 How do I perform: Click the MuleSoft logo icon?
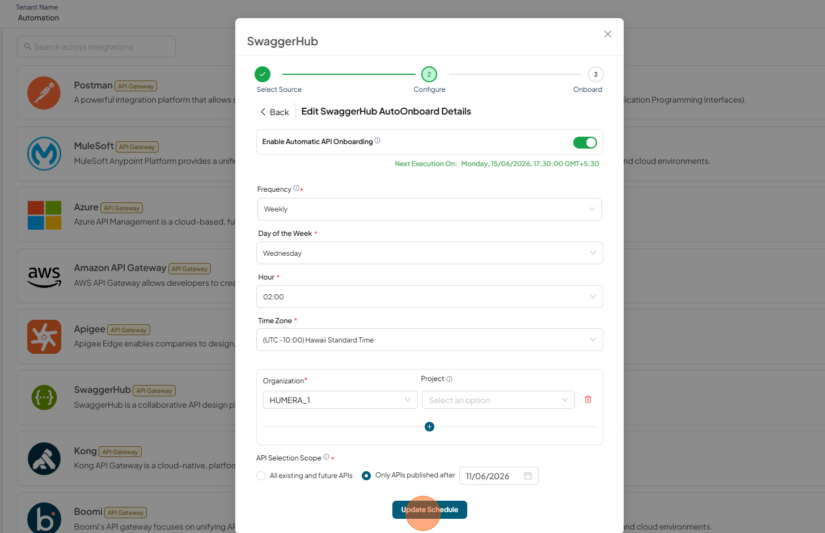pos(44,154)
